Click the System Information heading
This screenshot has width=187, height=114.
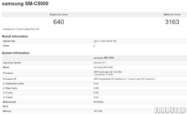[x=16, y=53]
